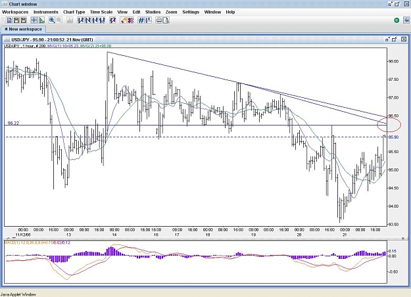Open the Help menu
The image size is (411, 297).
pyautogui.click(x=230, y=12)
